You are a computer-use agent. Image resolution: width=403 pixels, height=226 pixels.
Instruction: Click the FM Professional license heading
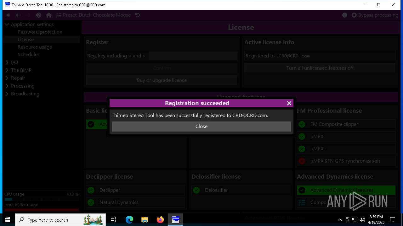pyautogui.click(x=329, y=111)
